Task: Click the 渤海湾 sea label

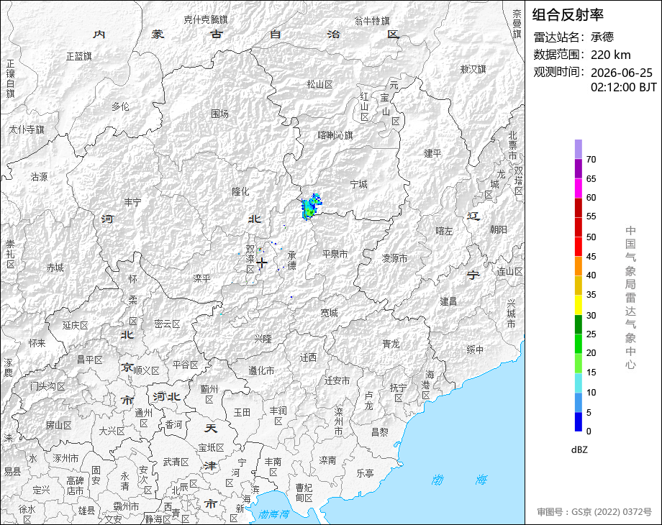Action: coord(274,514)
